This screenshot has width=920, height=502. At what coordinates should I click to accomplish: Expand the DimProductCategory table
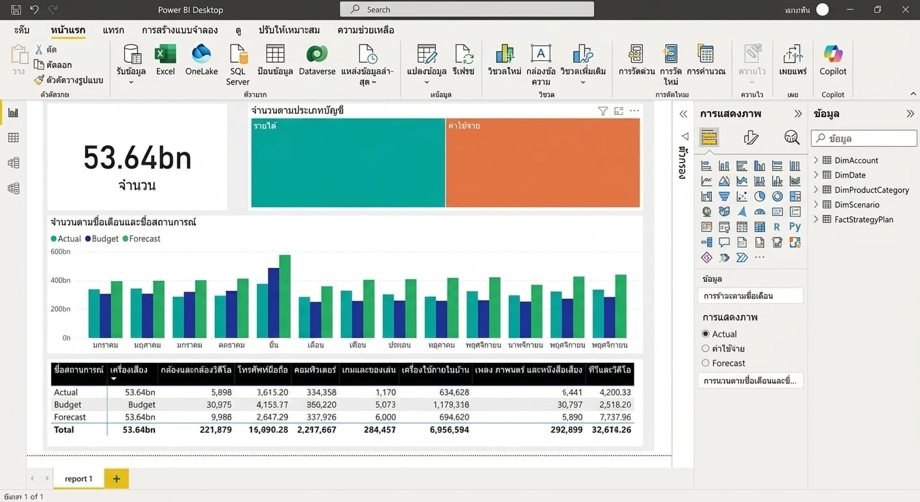816,190
